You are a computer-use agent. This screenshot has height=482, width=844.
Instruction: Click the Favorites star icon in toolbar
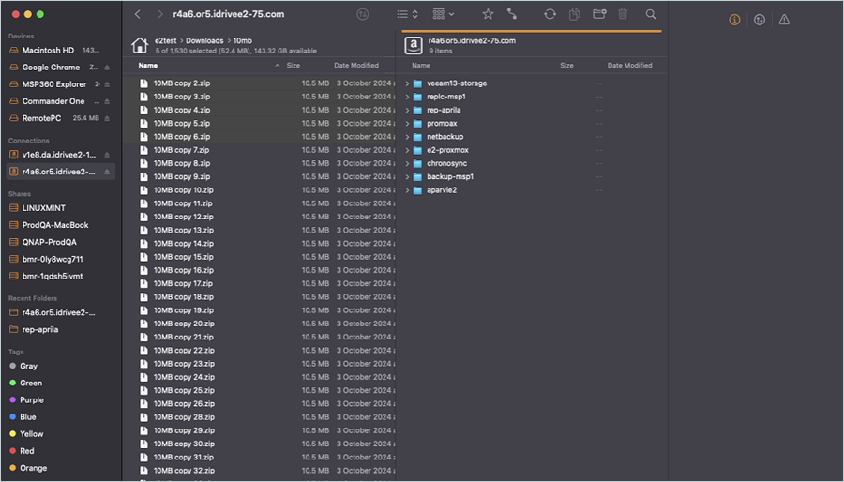coord(488,15)
